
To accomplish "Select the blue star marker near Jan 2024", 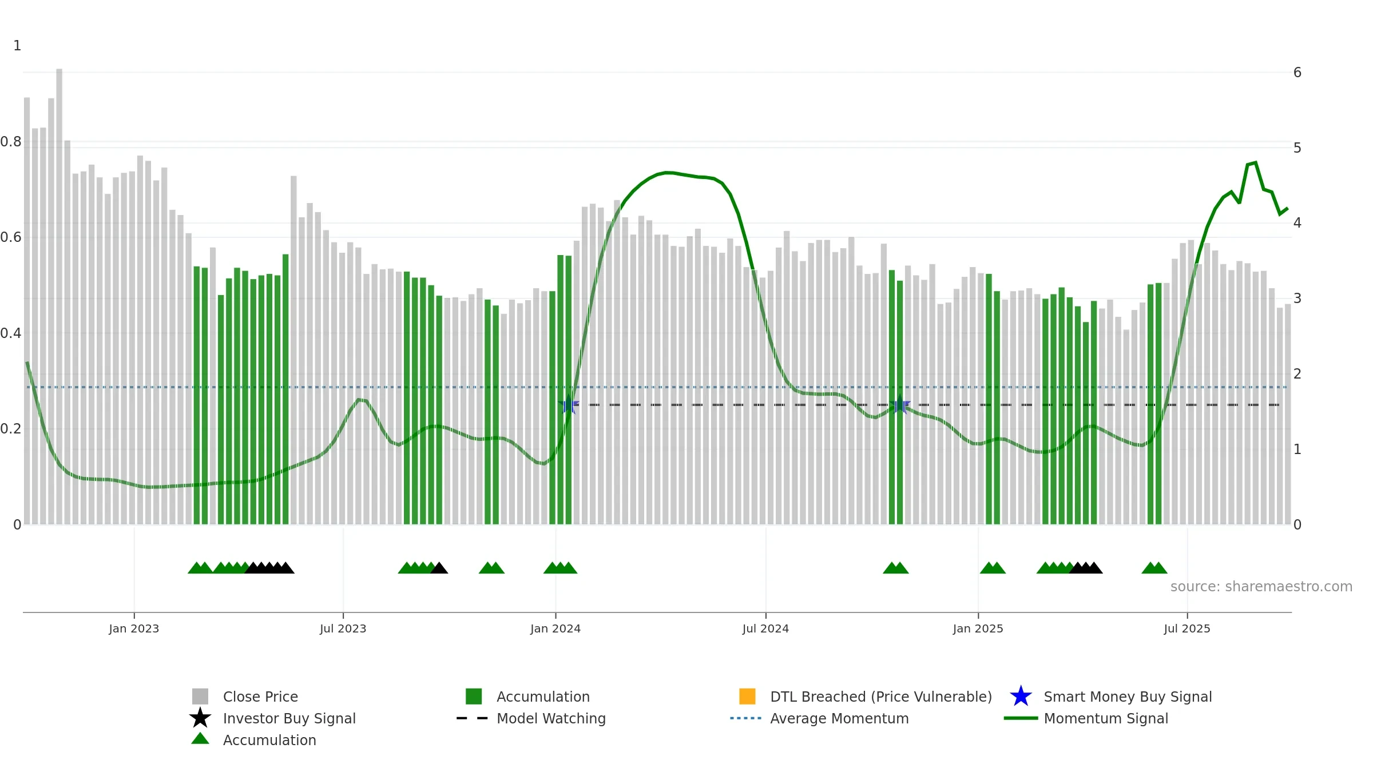I will 569,404.
